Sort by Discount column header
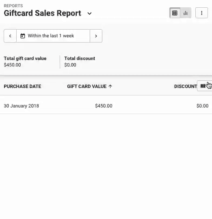Screen dimensions: 212x219 pyautogui.click(x=186, y=86)
